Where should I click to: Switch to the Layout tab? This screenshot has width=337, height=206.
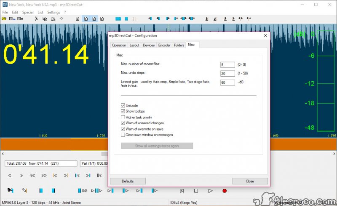click(134, 45)
